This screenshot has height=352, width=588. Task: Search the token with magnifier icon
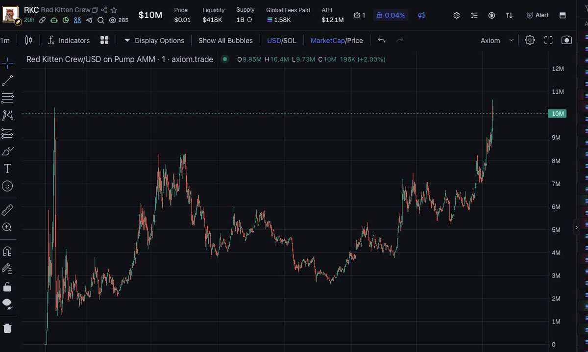point(100,20)
